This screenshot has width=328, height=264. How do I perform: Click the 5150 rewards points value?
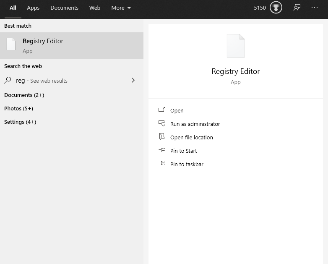pyautogui.click(x=260, y=8)
